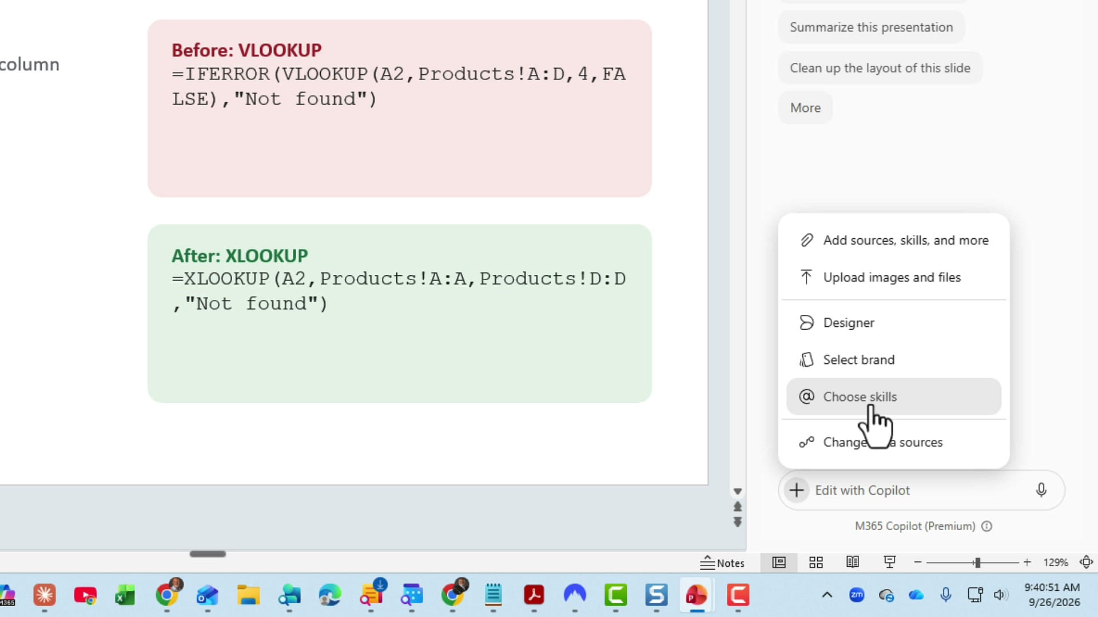The image size is (1098, 617).
Task: Select Add sources, skills, and more
Action: click(894, 241)
